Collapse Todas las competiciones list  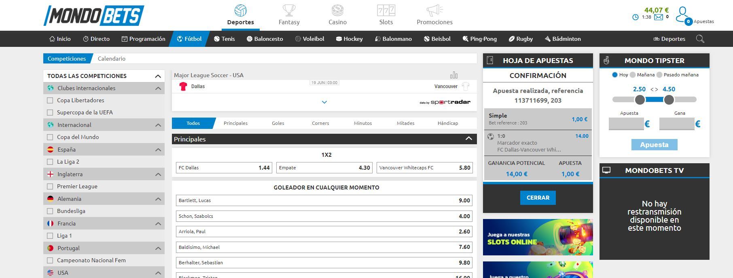point(158,76)
